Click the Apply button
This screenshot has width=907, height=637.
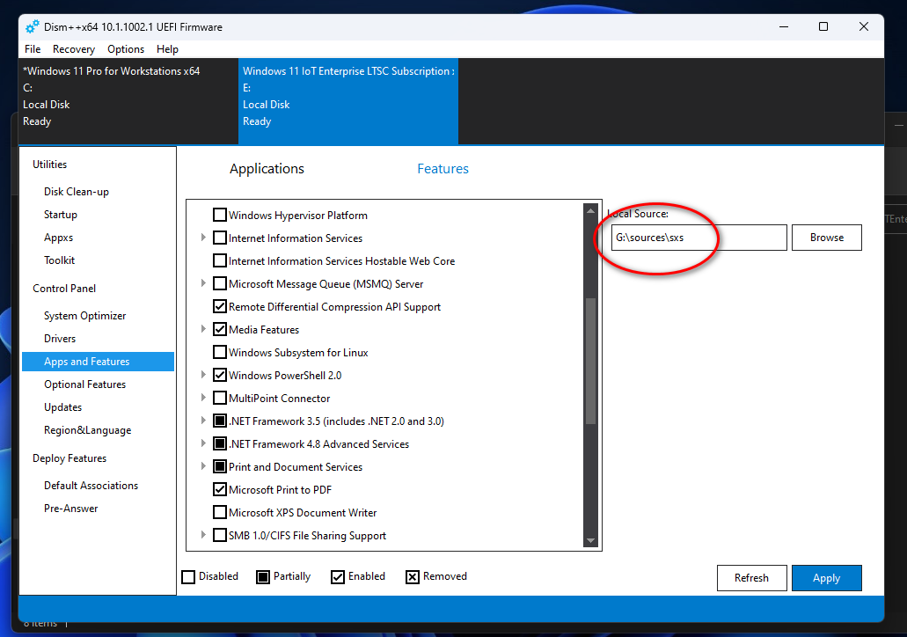coord(827,578)
